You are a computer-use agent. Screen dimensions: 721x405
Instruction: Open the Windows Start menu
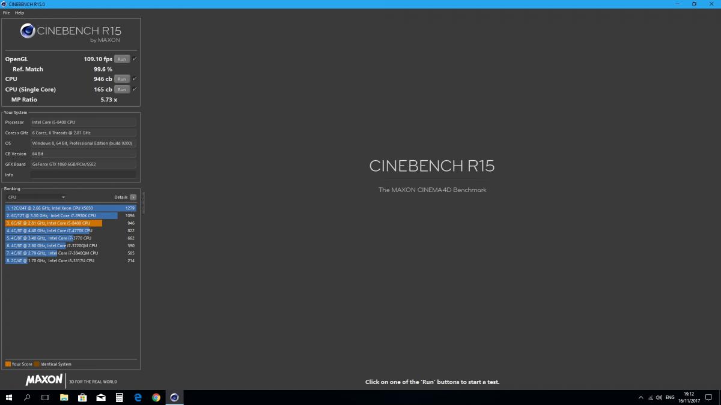pyautogui.click(x=9, y=397)
